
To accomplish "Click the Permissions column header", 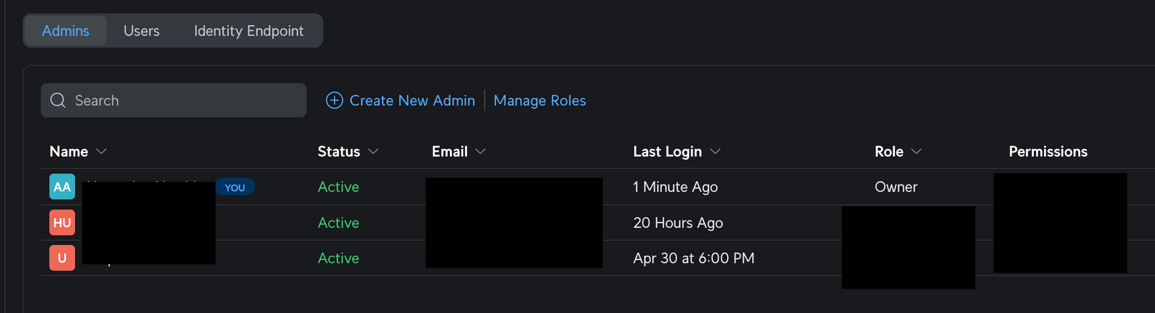I will click(x=1048, y=151).
